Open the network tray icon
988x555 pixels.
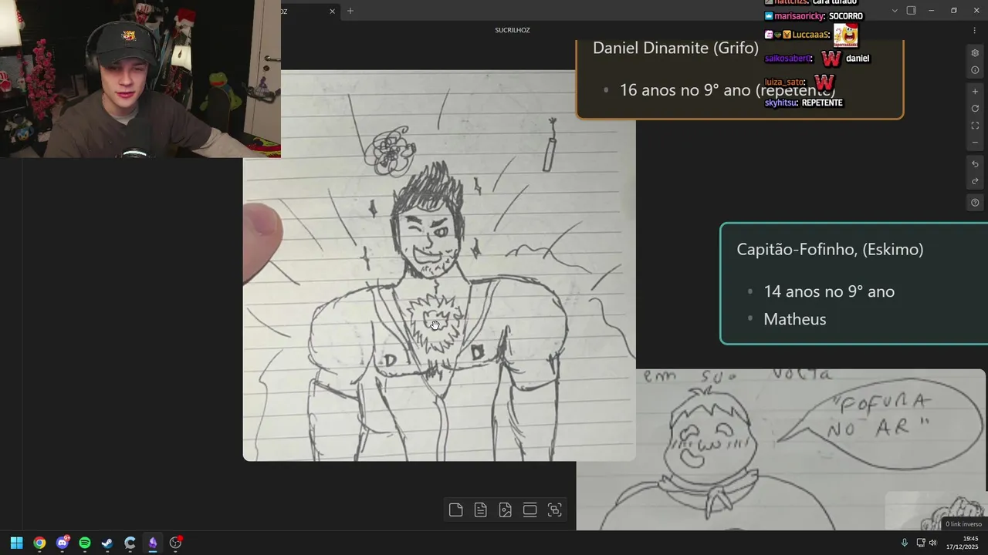920,543
